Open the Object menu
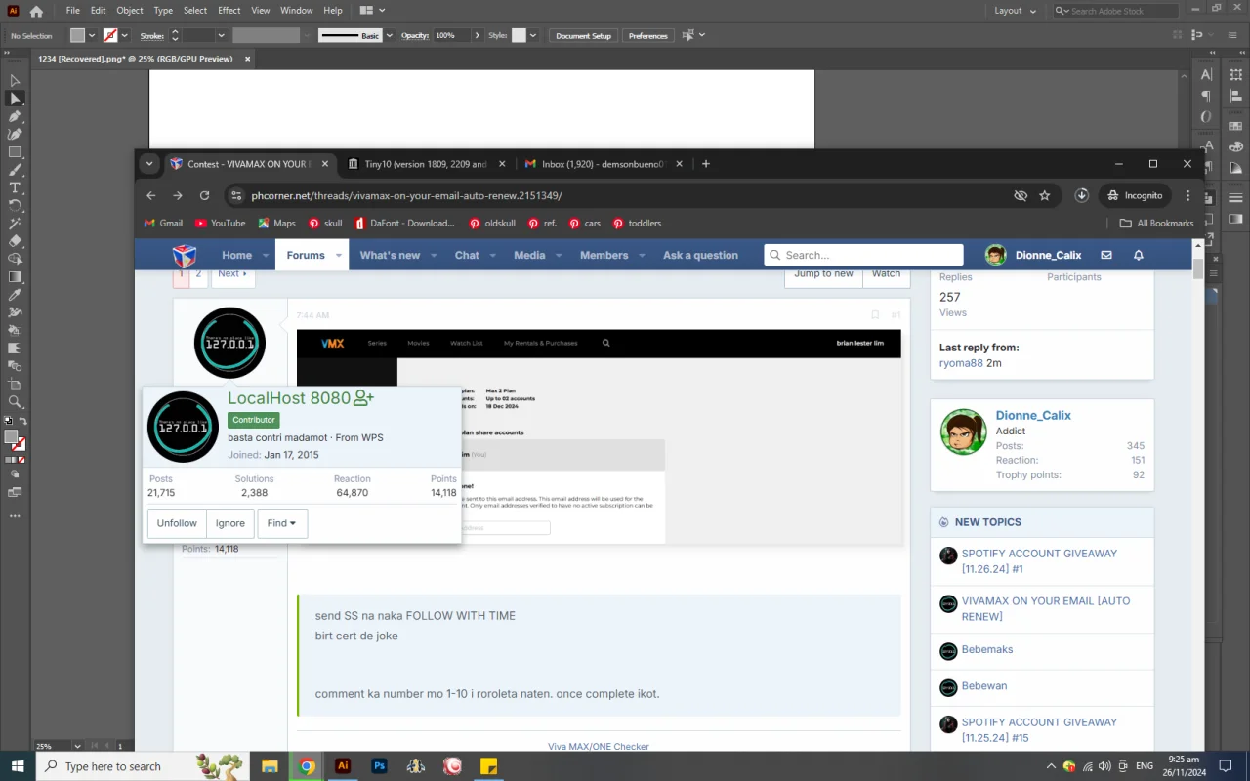 pos(130,11)
